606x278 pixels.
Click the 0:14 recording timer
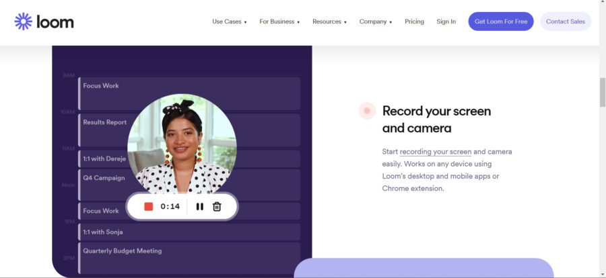[170, 207]
